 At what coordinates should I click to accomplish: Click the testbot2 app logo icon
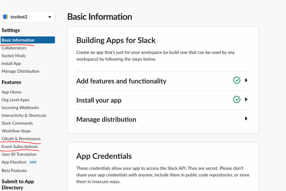[x=5, y=17]
